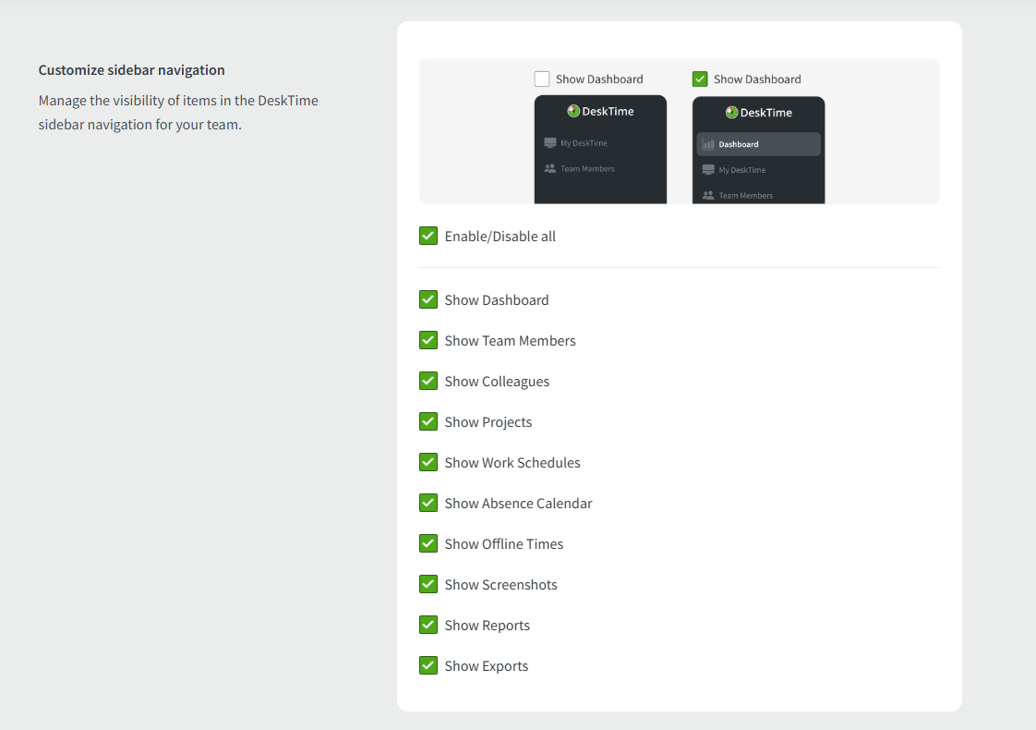Uncheck Show Dashboard in the settings list
Image resolution: width=1036 pixels, height=730 pixels.
tap(428, 300)
